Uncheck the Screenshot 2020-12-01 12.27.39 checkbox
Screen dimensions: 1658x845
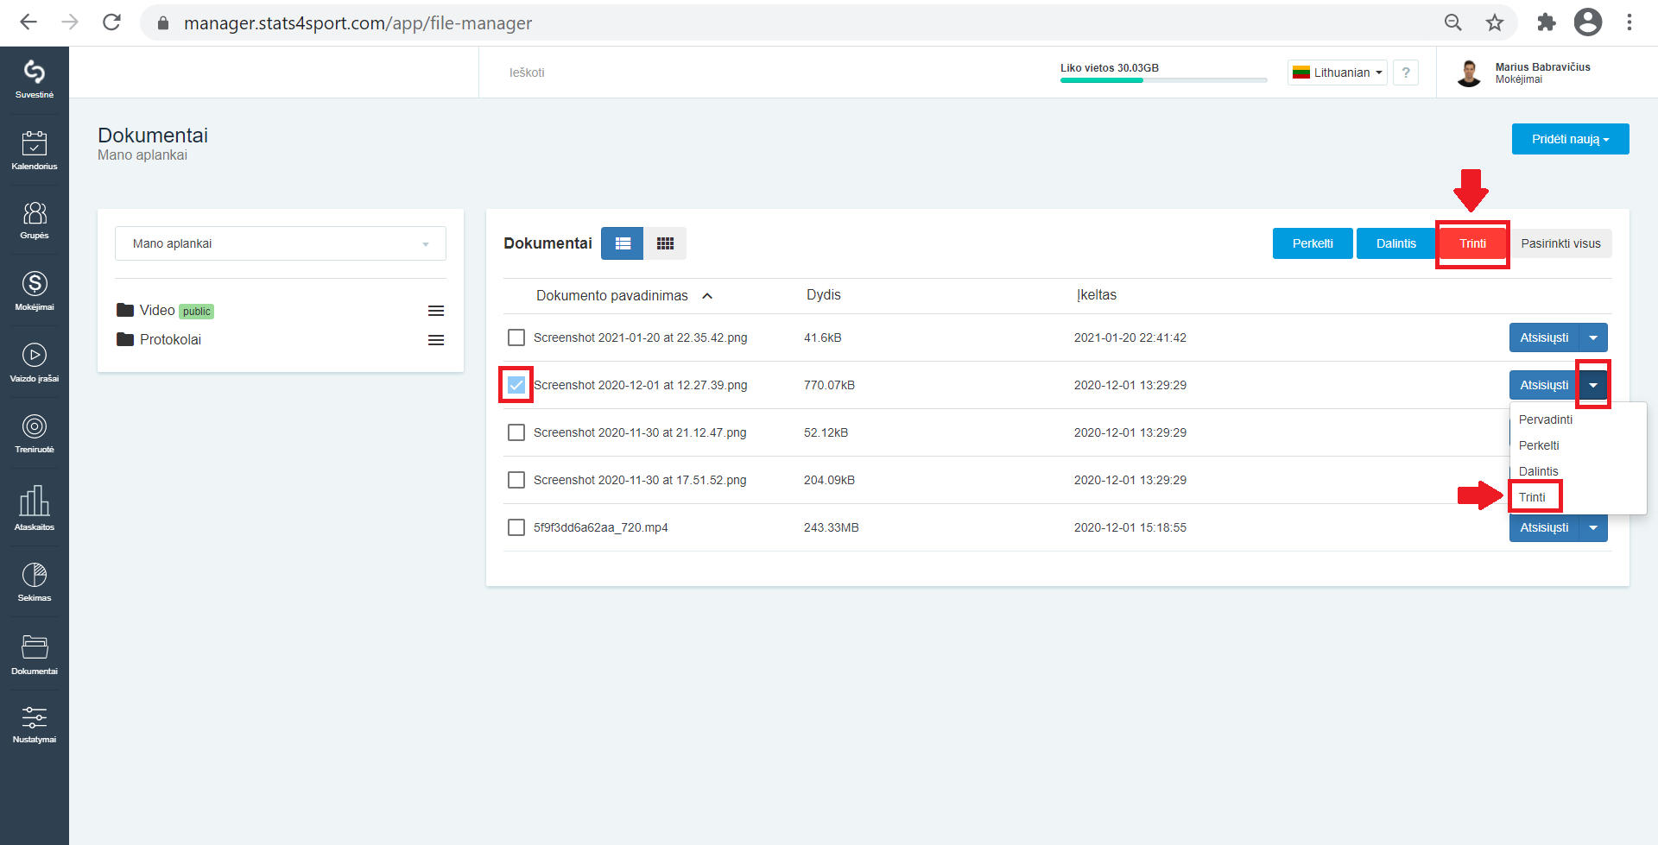(516, 385)
